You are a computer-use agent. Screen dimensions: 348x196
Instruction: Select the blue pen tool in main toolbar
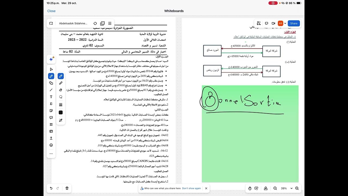pos(51,76)
